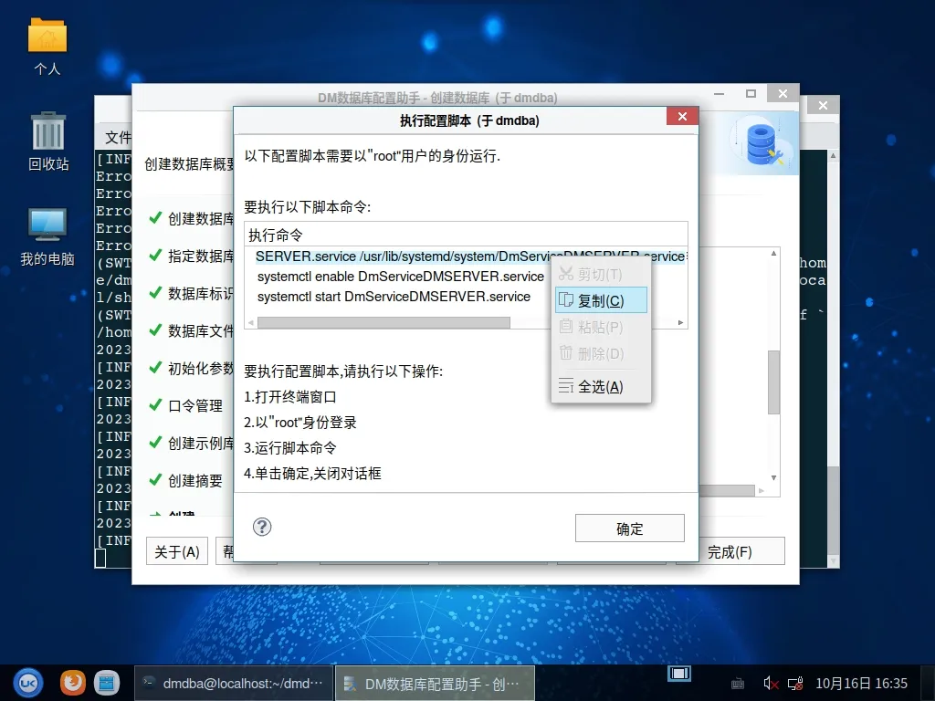Click the taskbar clock showing 16:35
The height and width of the screenshot is (701, 935).
pyautogui.click(x=861, y=683)
